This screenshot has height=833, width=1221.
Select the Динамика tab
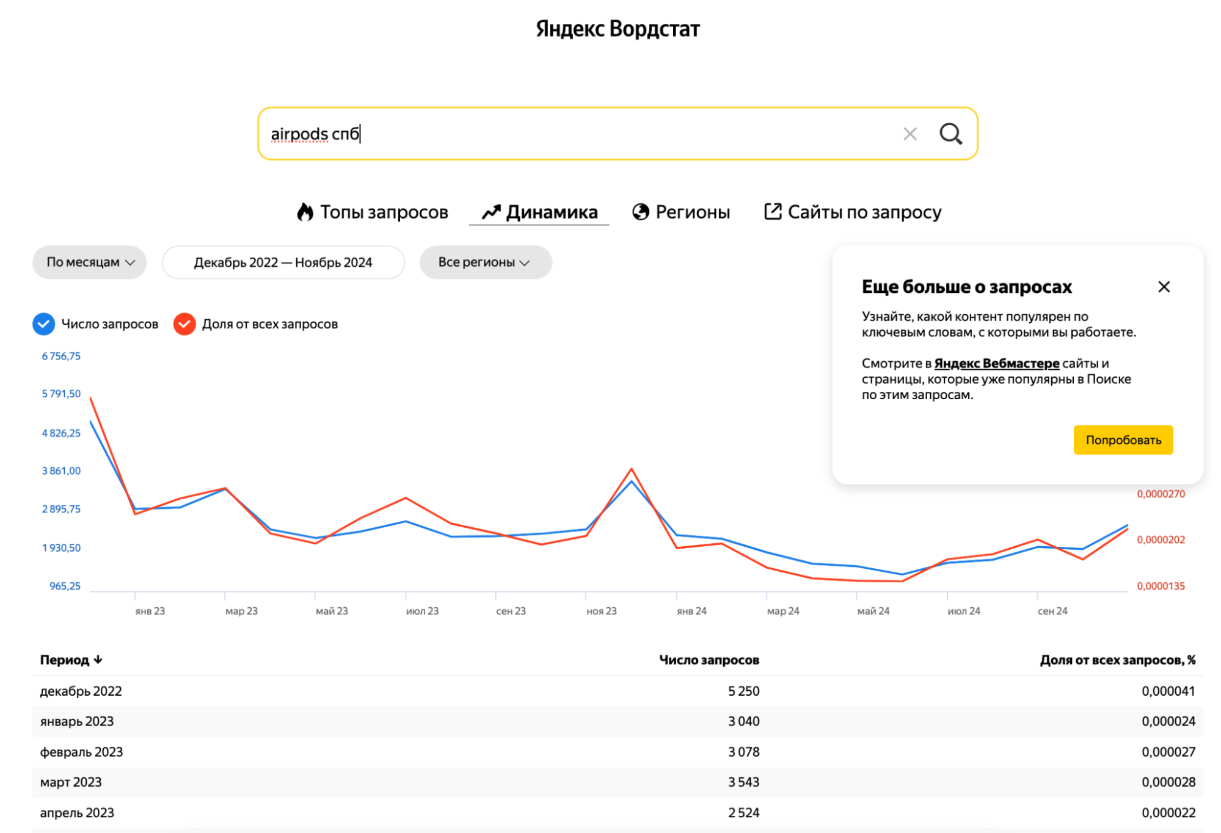pyautogui.click(x=539, y=212)
